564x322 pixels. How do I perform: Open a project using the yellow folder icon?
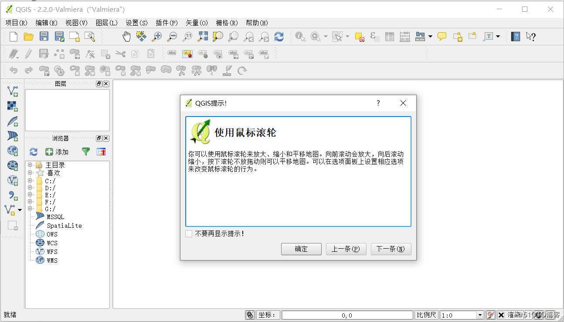click(28, 37)
